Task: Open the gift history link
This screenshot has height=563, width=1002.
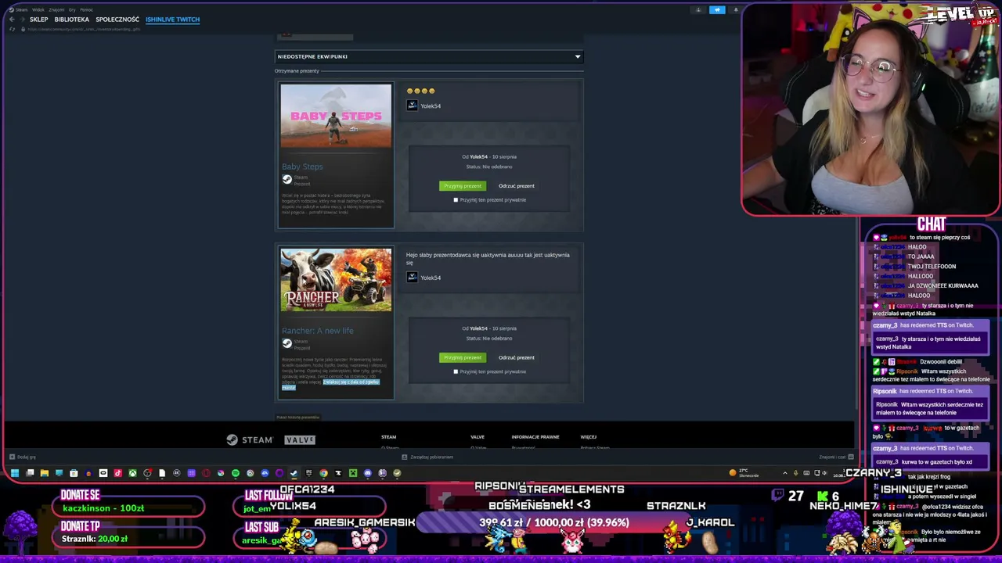Action: coord(298,418)
